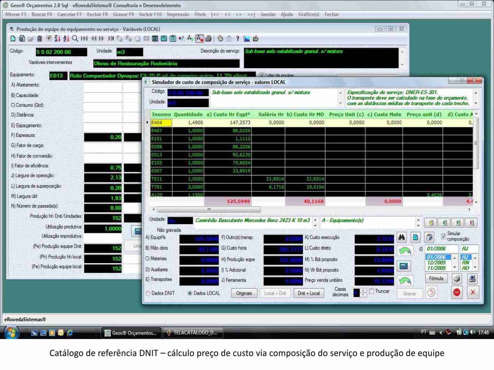Click the upper green undo arrow in simulator
494x370 pixels.
(x=405, y=251)
